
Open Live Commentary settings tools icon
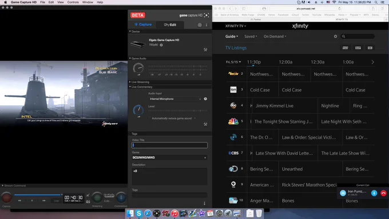tap(205, 124)
